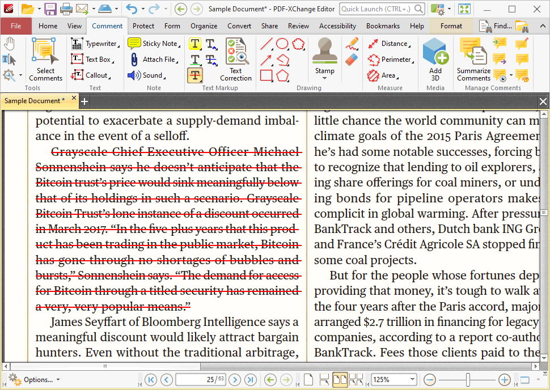Jump to the last page

click(251, 379)
